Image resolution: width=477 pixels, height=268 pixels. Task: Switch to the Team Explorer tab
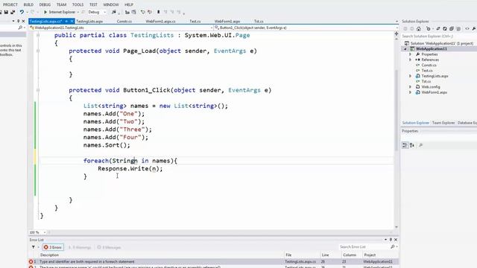click(x=443, y=123)
